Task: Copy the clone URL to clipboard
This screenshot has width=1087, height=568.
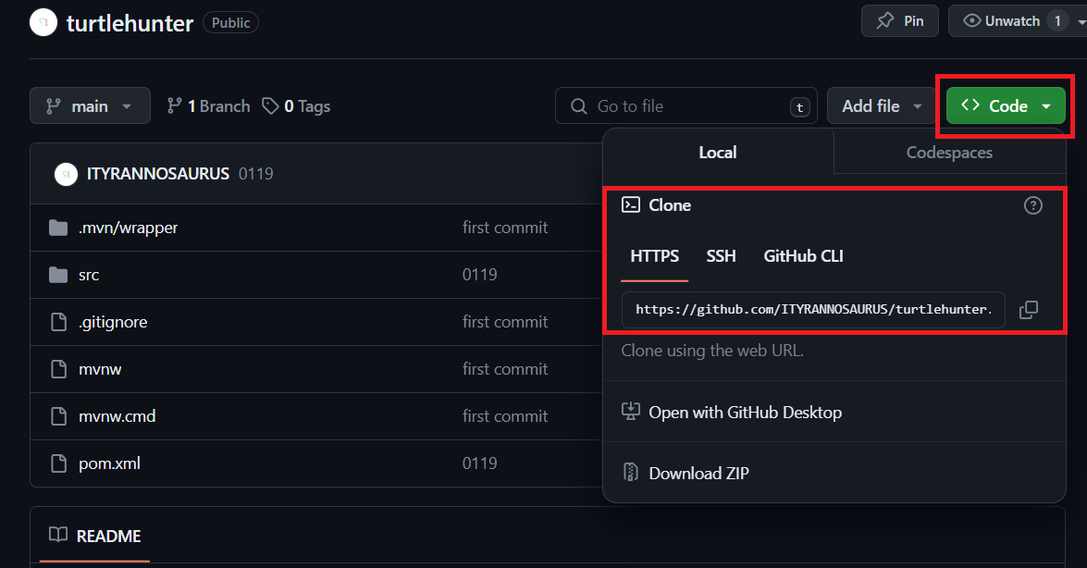Action: [x=1029, y=310]
